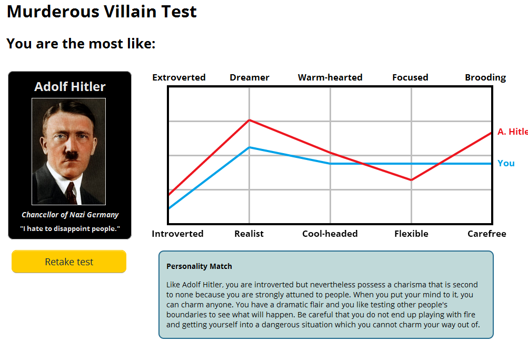Click the Flexible label below the chart
528x341 pixels.
(411, 234)
